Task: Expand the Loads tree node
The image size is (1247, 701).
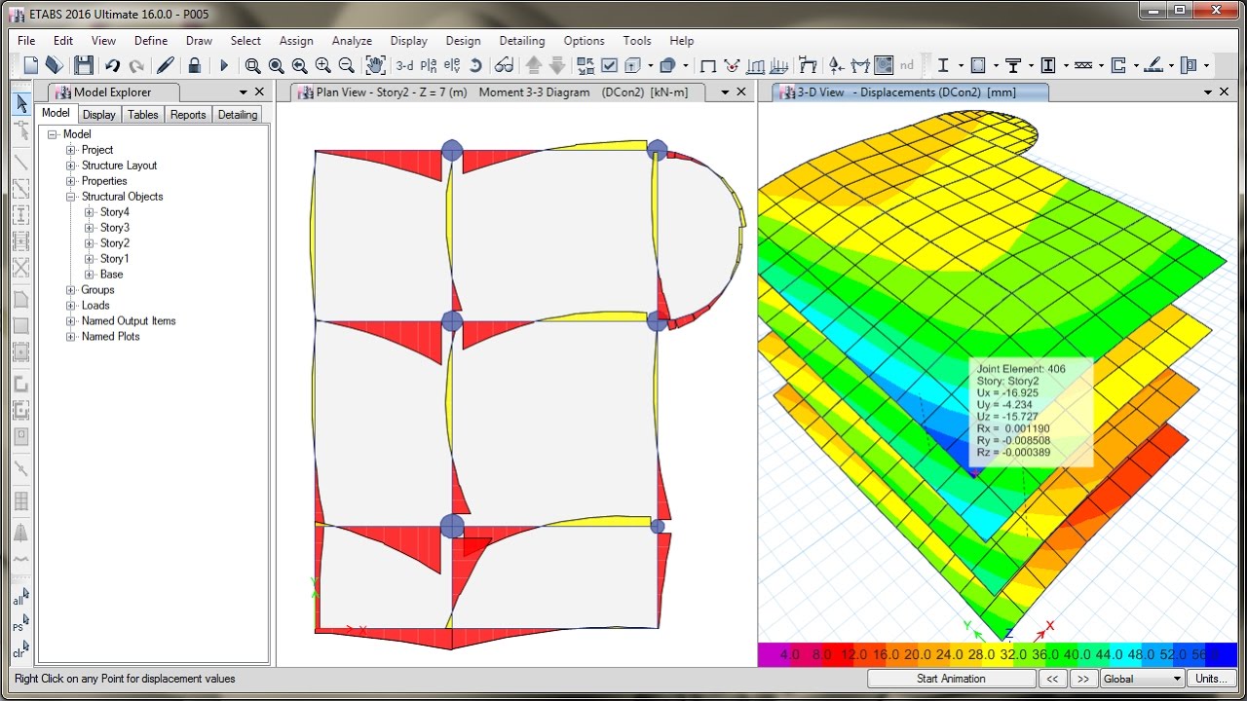Action: coord(70,306)
